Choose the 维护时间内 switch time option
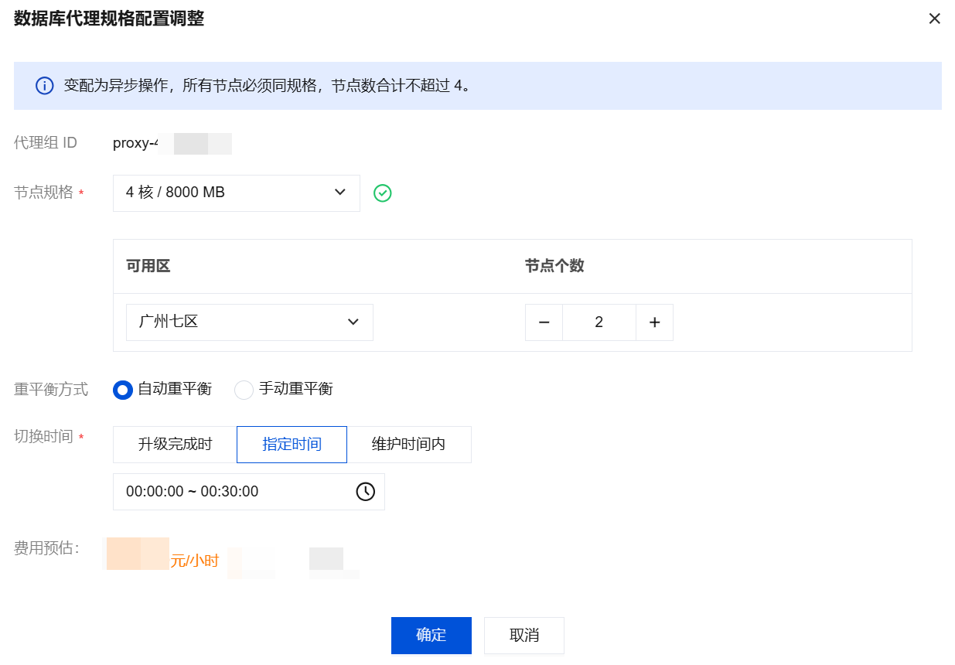The height and width of the screenshot is (665, 955). coord(409,445)
